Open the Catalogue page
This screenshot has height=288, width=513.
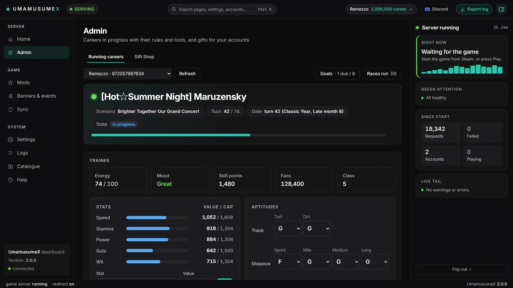pyautogui.click(x=37, y=166)
